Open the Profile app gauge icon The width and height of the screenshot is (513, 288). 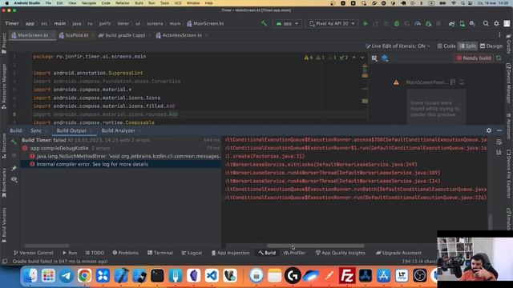[418, 23]
